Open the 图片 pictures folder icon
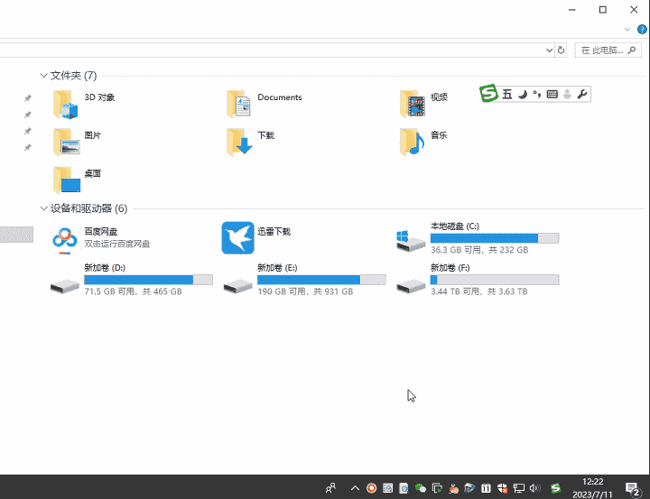The width and height of the screenshot is (650, 499). pyautogui.click(x=66, y=142)
